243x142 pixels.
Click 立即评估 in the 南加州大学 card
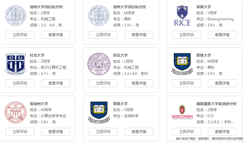(20, 132)
